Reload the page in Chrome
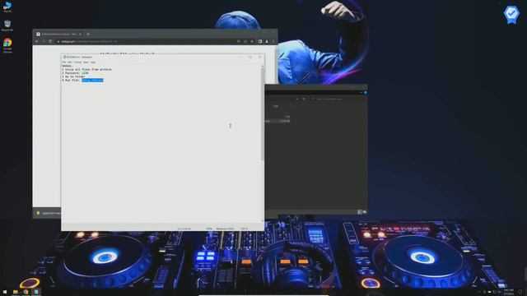Screen dimensions: 527x296 pos(50,42)
